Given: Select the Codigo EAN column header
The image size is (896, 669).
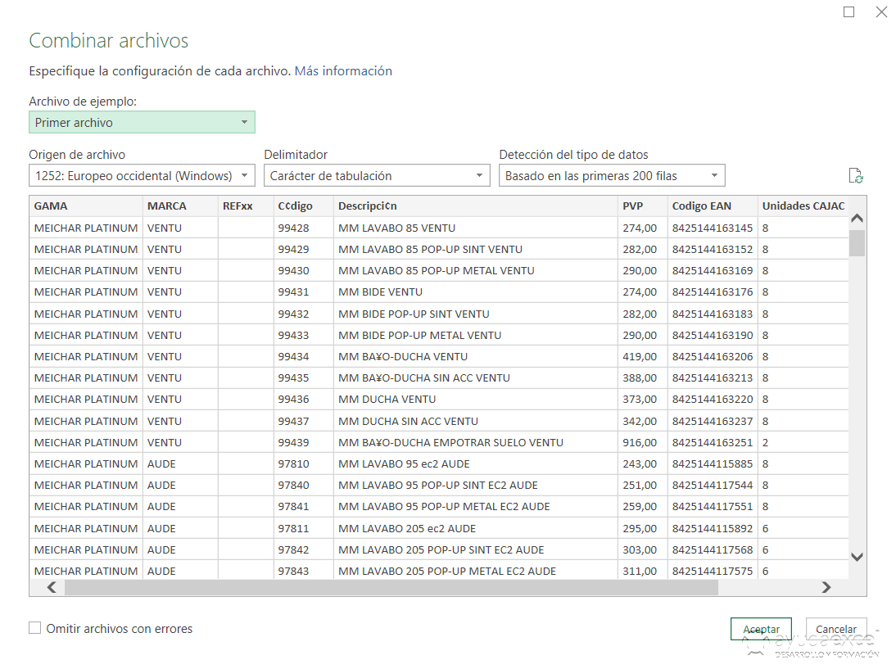Looking at the screenshot, I should pos(713,206).
